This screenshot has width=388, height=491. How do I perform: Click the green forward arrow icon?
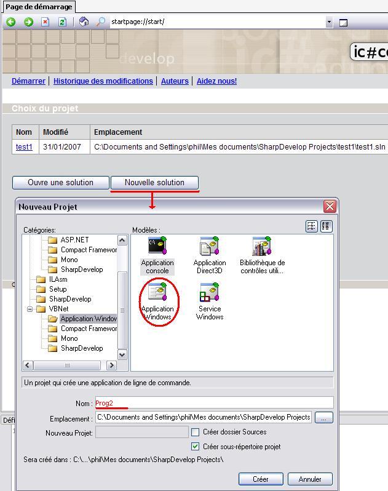point(28,22)
